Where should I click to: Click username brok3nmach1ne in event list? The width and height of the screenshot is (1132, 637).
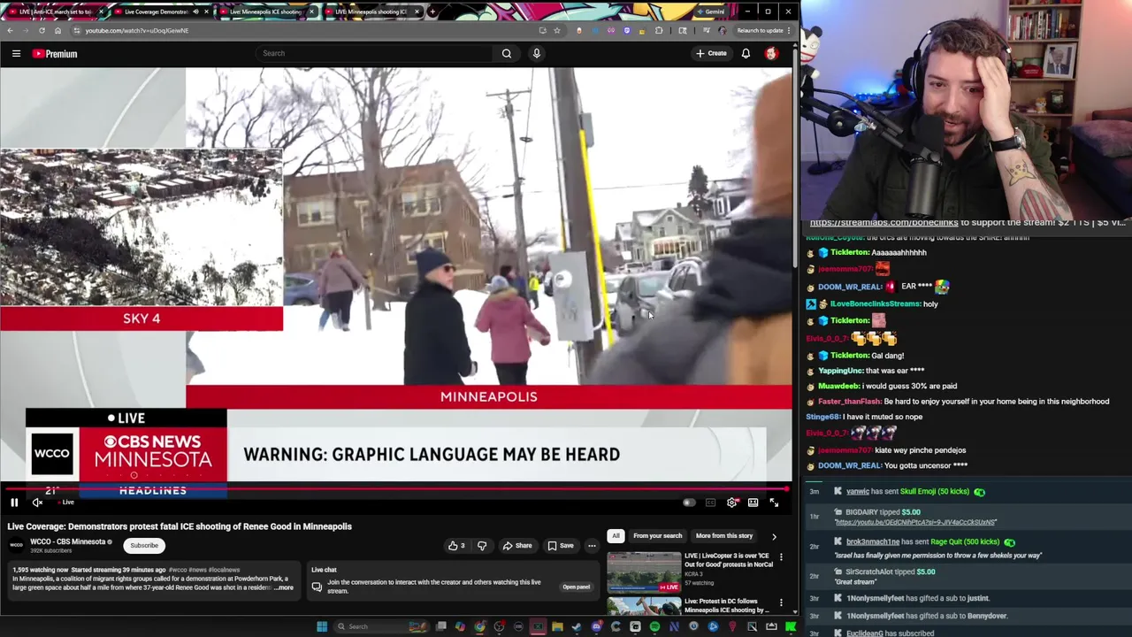tap(873, 542)
